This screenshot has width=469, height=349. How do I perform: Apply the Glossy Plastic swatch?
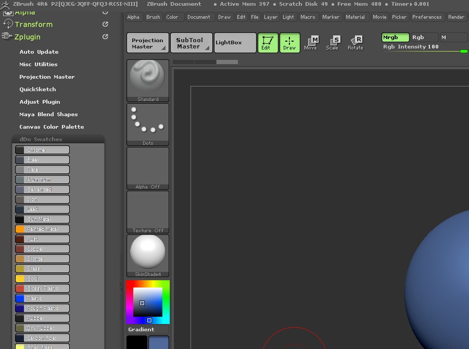pyautogui.click(x=43, y=288)
